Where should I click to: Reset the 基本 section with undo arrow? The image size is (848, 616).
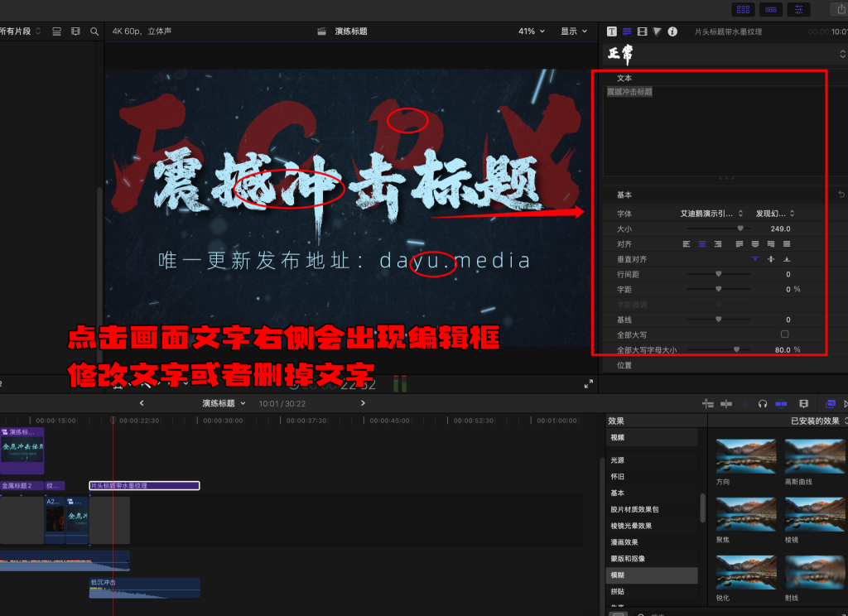[x=841, y=195]
